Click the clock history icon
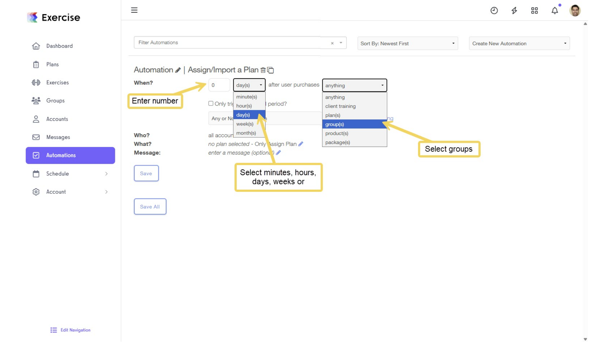 tap(494, 11)
